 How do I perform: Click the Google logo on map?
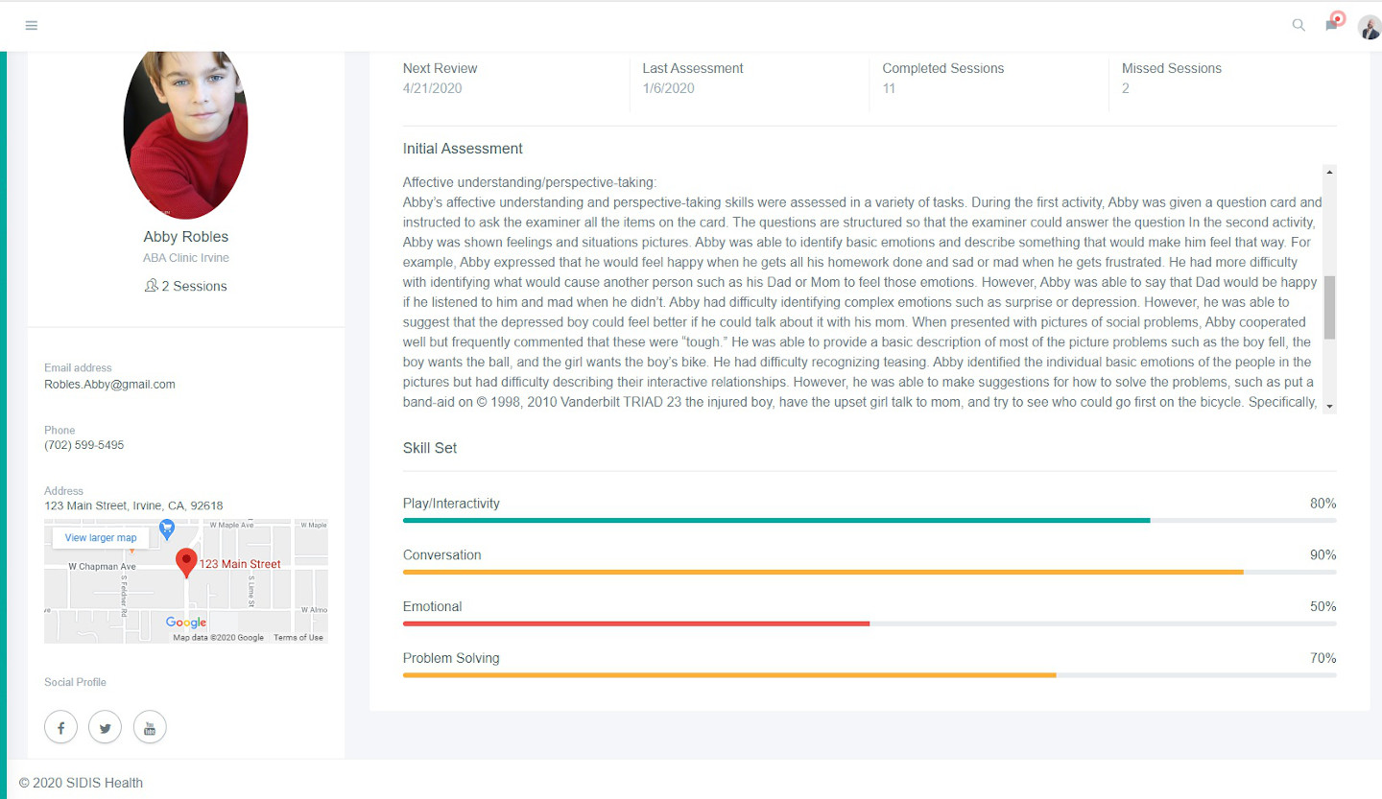(186, 623)
